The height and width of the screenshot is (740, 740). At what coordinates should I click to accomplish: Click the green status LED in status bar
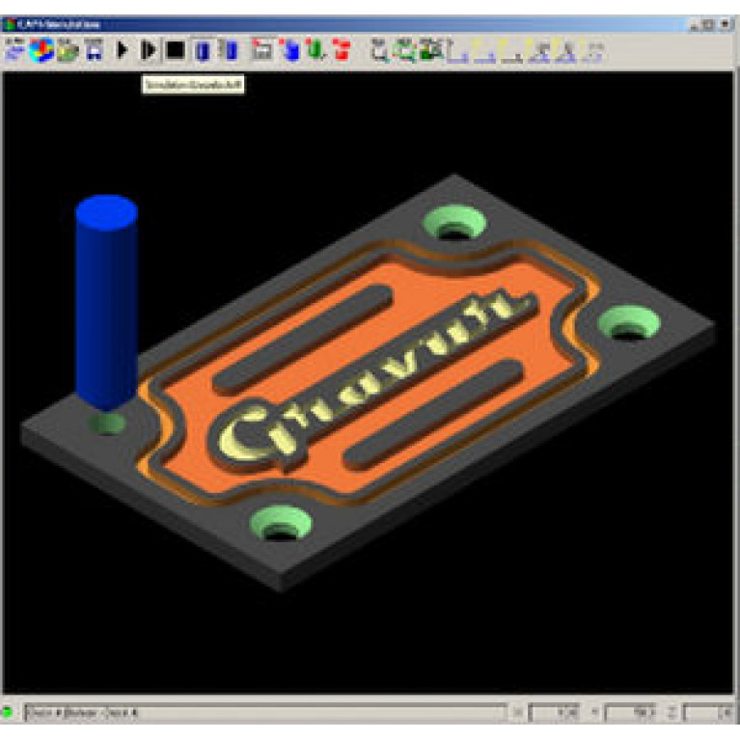(8, 712)
